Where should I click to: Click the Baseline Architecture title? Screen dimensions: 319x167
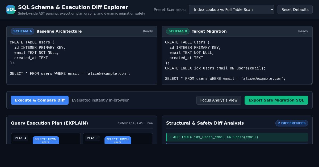(x=59, y=31)
